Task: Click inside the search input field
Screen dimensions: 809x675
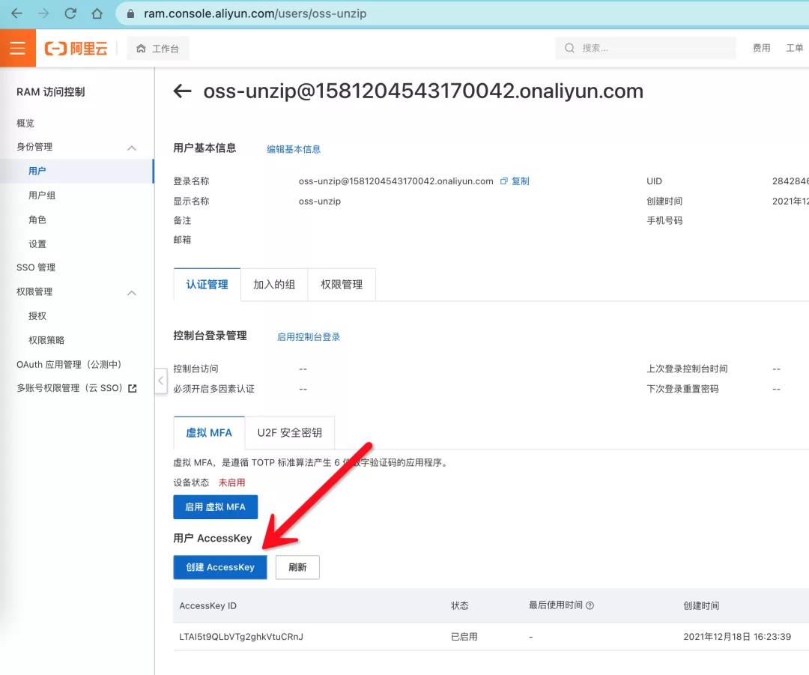Action: pyautogui.click(x=644, y=47)
